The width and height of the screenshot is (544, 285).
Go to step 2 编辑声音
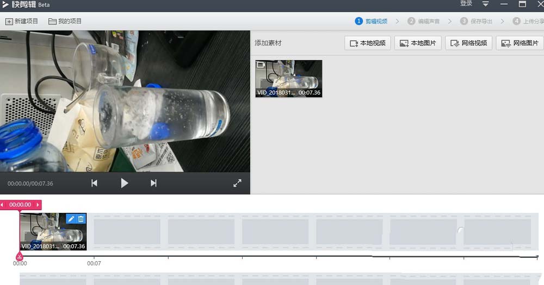(424, 21)
